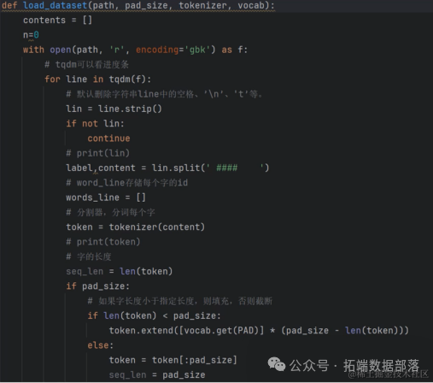The image size is (433, 383).
Task: Click the 'continue' keyword
Action: [x=108, y=138]
